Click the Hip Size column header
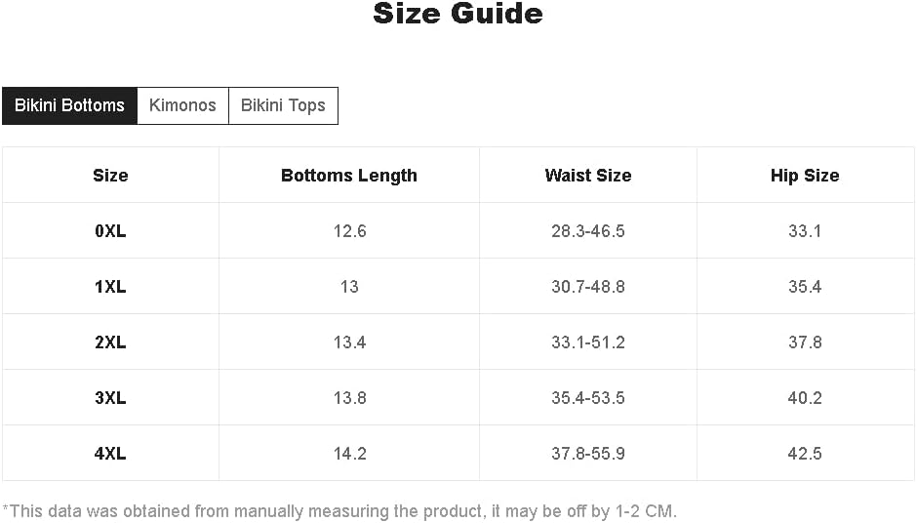Viewport: 917px width, 523px height. [805, 176]
